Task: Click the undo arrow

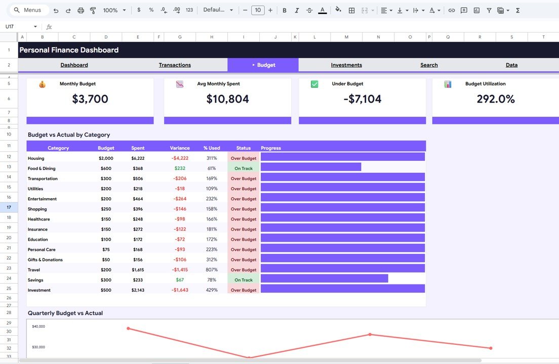Action: (55, 10)
